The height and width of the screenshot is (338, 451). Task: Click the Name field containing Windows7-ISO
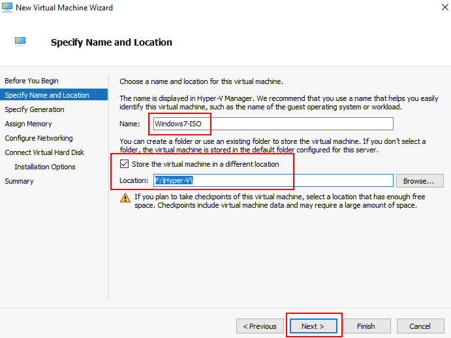(x=272, y=124)
